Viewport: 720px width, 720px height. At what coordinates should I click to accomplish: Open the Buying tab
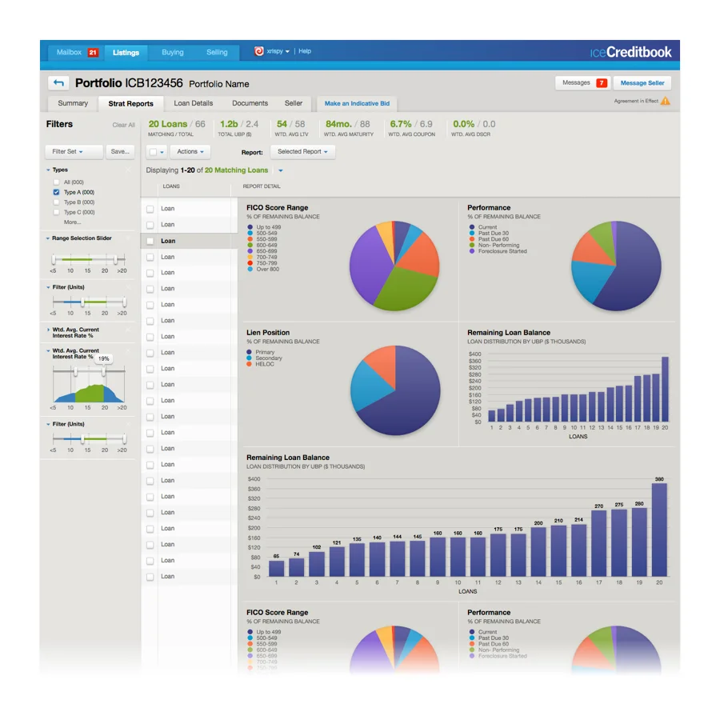click(173, 52)
